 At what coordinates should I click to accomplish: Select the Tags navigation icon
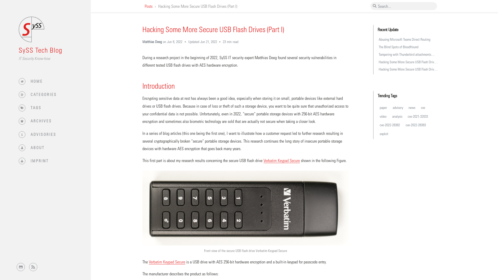click(x=22, y=108)
